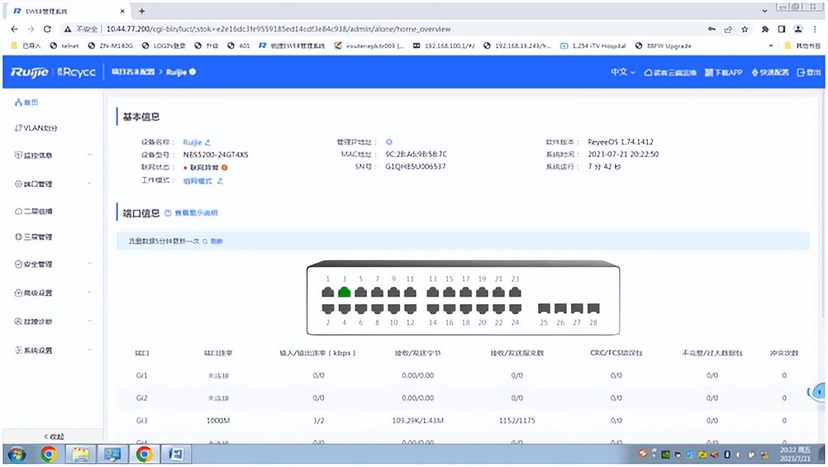Open VLAN划分 in the sidebar

click(x=36, y=128)
